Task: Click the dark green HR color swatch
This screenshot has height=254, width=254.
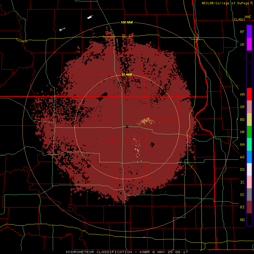Action: pyautogui.click(x=249, y=132)
